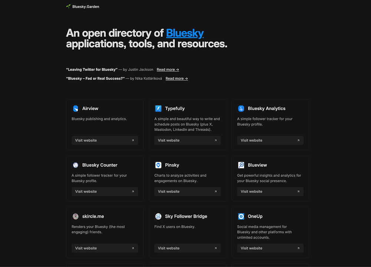Read more on Bluesky Fad or Real Success

[x=177, y=79]
